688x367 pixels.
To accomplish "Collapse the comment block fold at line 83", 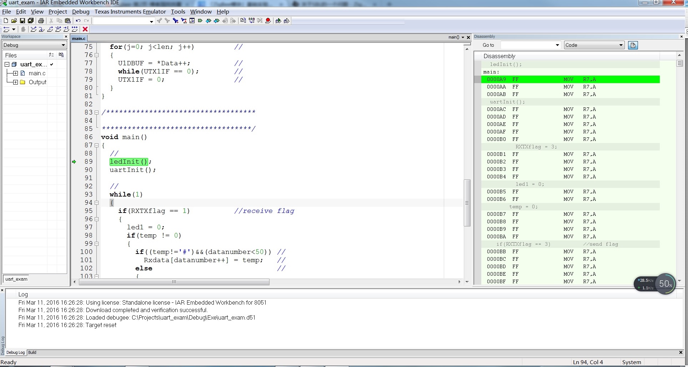I will (96, 112).
